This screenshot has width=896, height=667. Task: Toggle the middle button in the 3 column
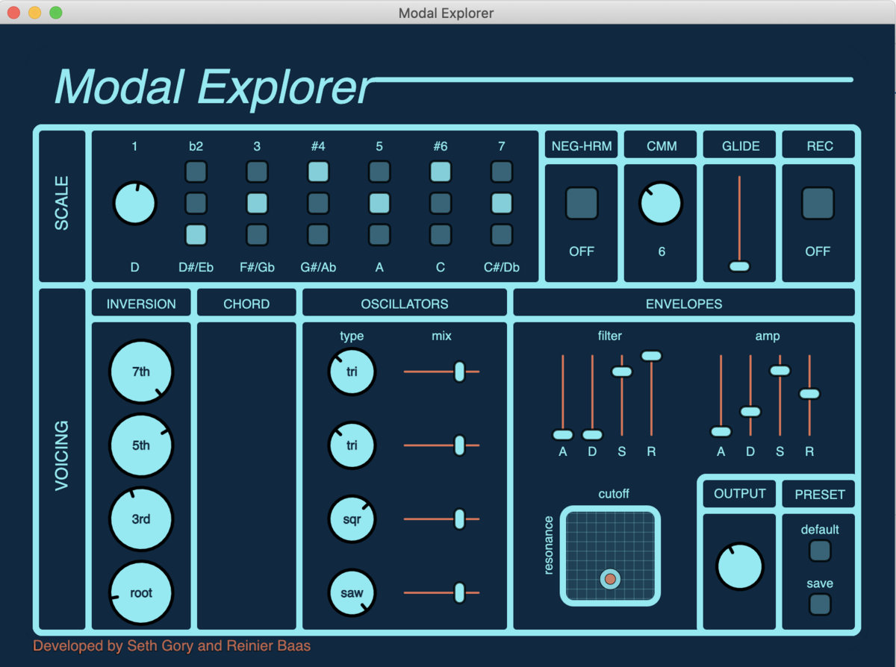257,203
